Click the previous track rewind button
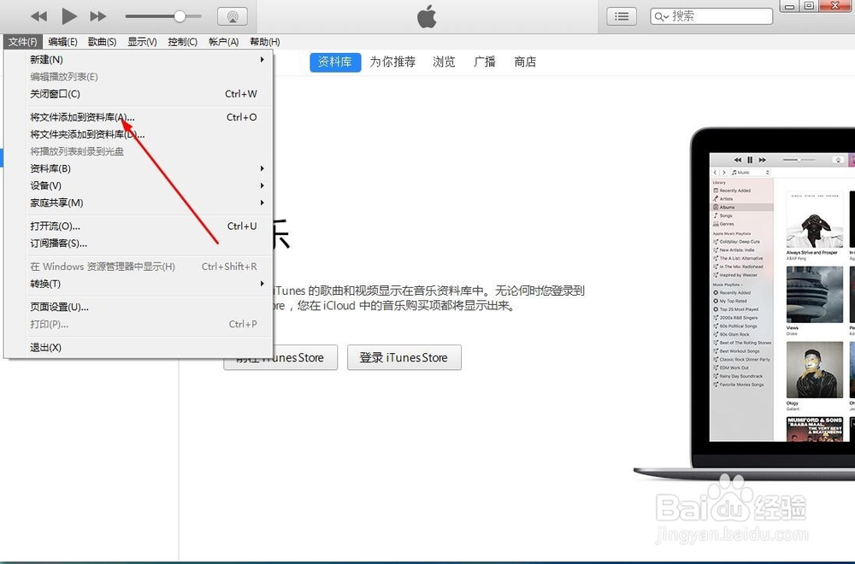Viewport: 855px width, 564px height. pyautogui.click(x=38, y=16)
